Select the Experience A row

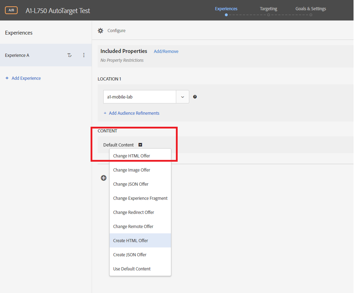(46, 55)
